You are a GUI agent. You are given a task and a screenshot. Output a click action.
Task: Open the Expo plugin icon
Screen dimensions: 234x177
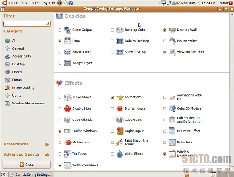(68, 41)
